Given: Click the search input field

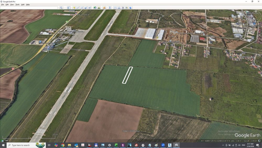Looking at the screenshot, I should [29, 8].
